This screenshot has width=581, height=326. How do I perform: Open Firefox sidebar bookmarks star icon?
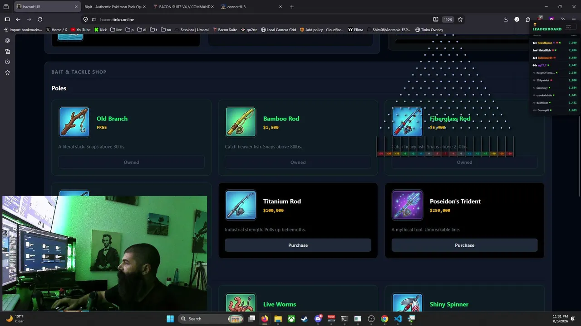tap(7, 72)
